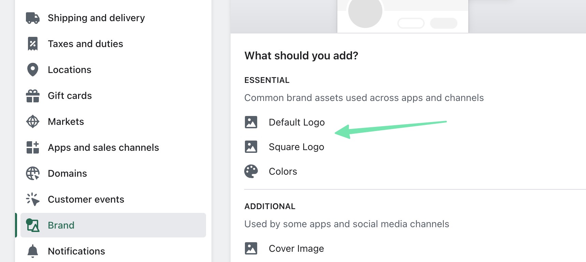586x262 pixels.
Task: Click the Gift cards present icon
Action: click(33, 96)
